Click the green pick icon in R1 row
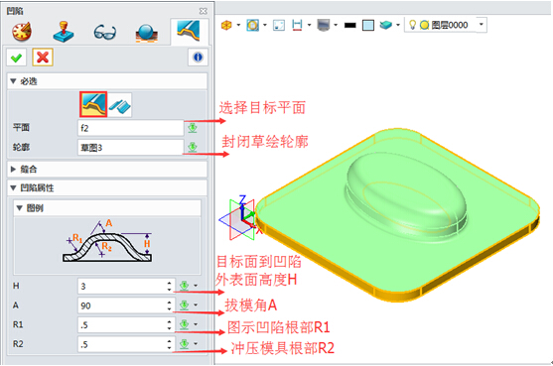 [x=184, y=324]
